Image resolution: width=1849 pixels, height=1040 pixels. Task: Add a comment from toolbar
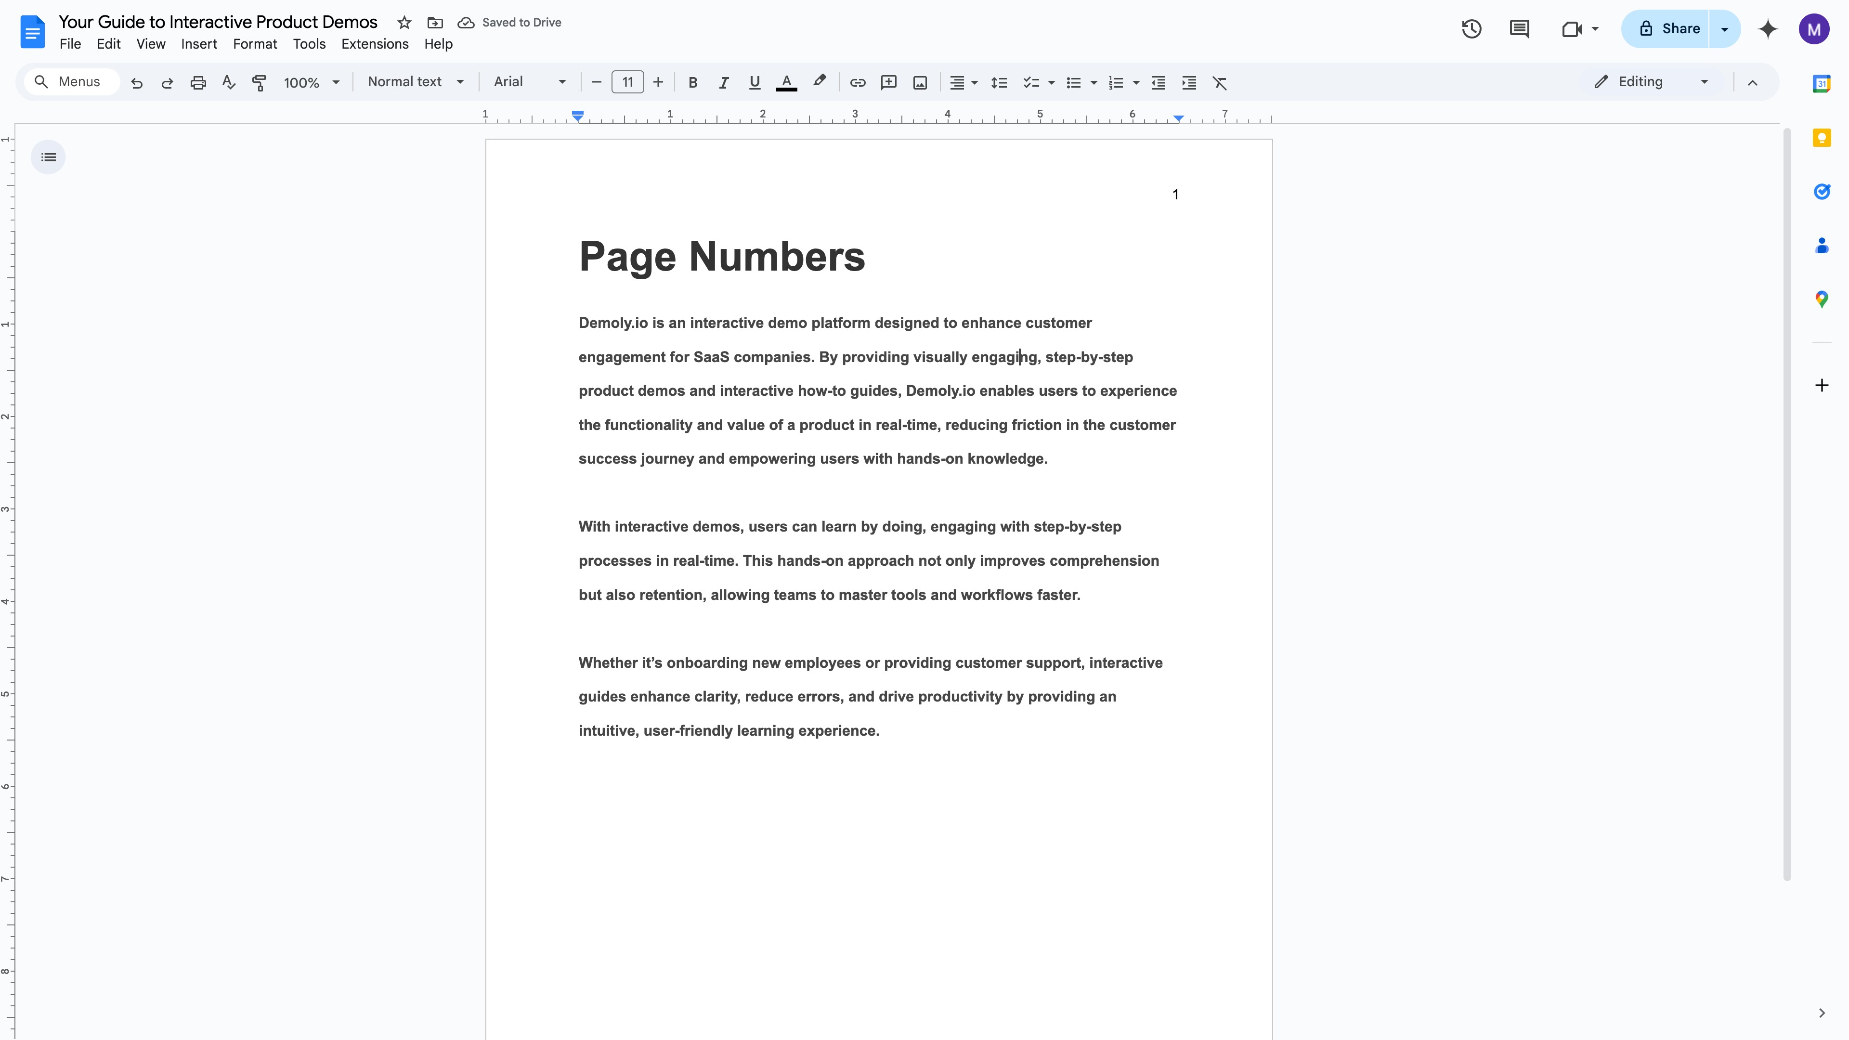click(x=888, y=82)
